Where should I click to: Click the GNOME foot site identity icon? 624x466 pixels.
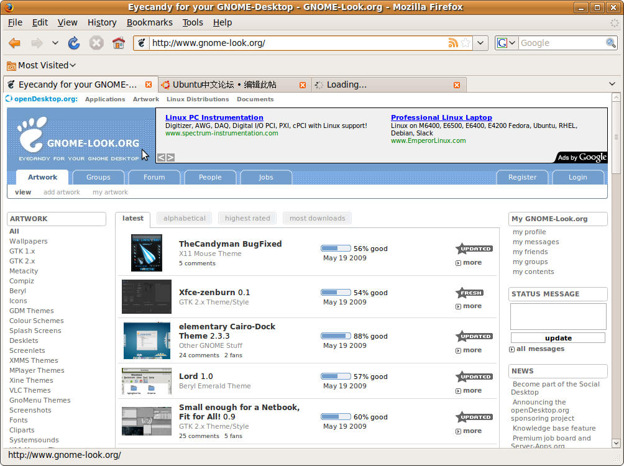pyautogui.click(x=141, y=43)
